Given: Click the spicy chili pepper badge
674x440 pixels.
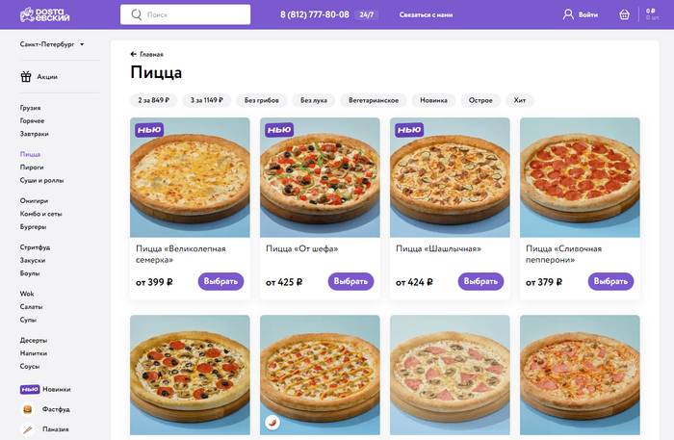Looking at the screenshot, I should (273, 422).
